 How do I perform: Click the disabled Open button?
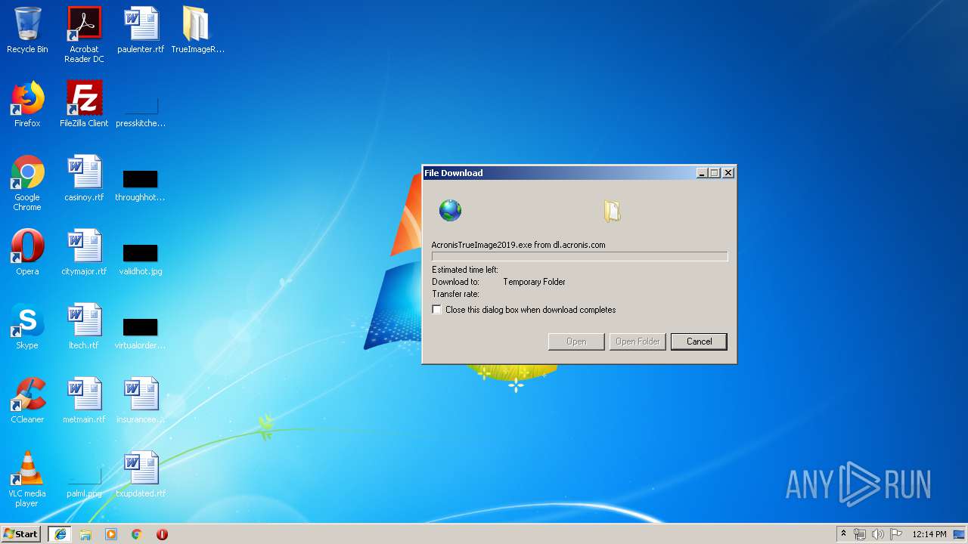576,342
